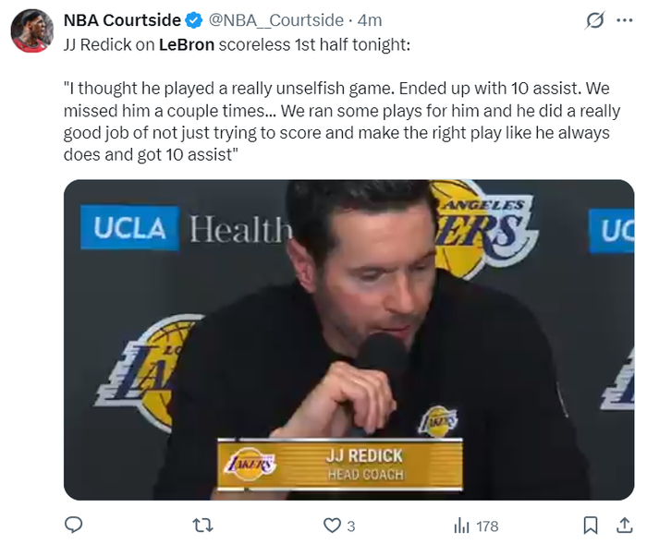Click the NBA Courtside display name

click(122, 20)
